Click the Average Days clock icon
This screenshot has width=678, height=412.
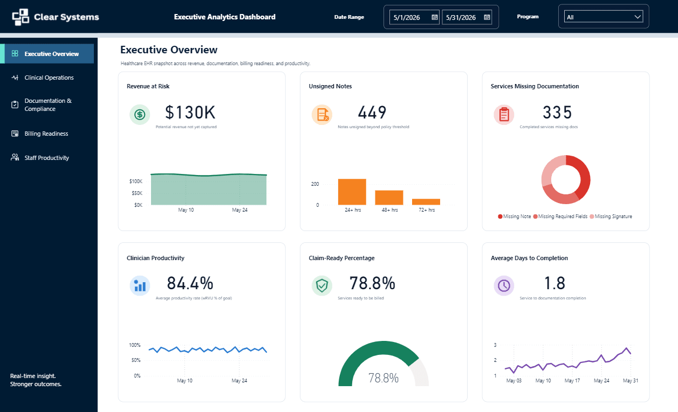[x=504, y=285]
